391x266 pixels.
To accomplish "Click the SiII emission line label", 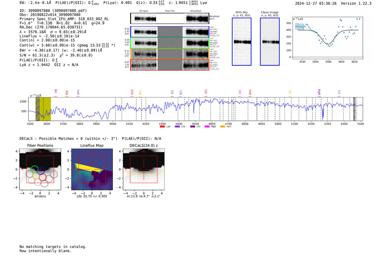I will [67, 93].
